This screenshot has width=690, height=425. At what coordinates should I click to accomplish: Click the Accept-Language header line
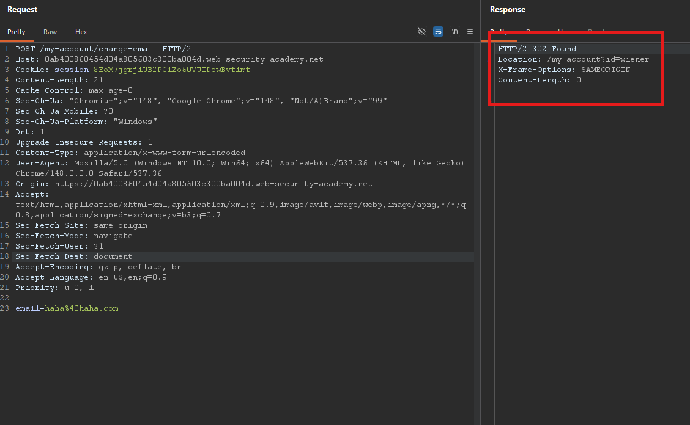91,277
